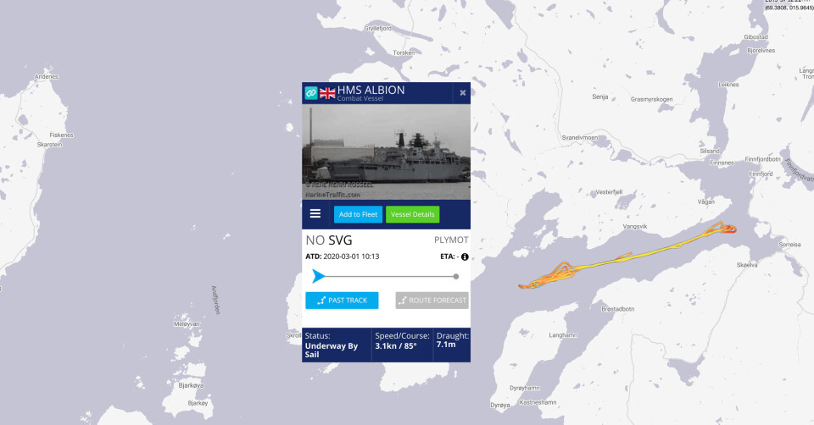Click the UK flag icon in popup header
This screenshot has width=814, height=425.
[327, 93]
